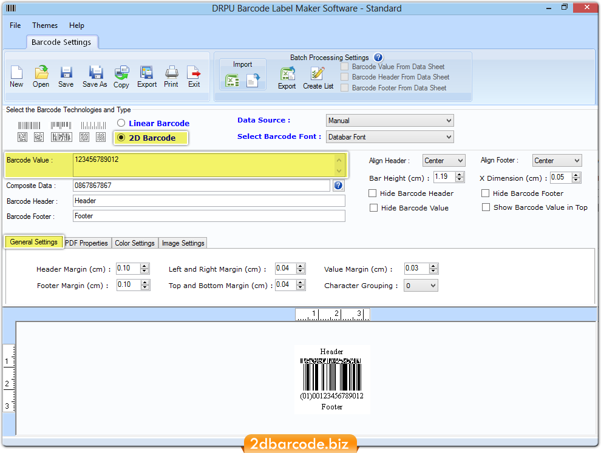This screenshot has width=601, height=453.
Task: Open Batch Processing Settings help icon
Action: coord(378,58)
